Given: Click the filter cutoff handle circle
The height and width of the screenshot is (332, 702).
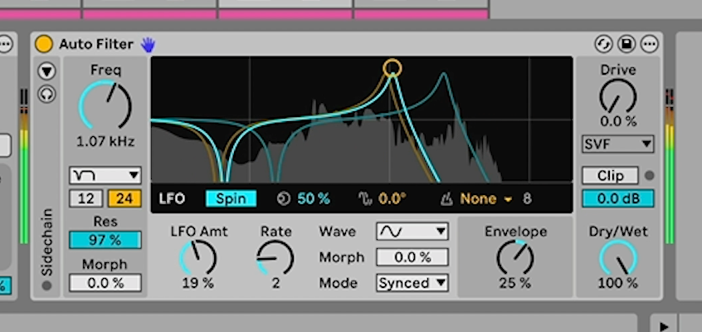Looking at the screenshot, I should (x=392, y=68).
